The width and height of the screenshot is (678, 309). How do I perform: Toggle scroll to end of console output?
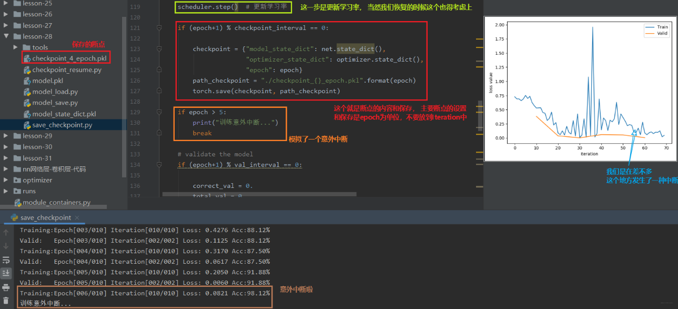click(x=6, y=273)
